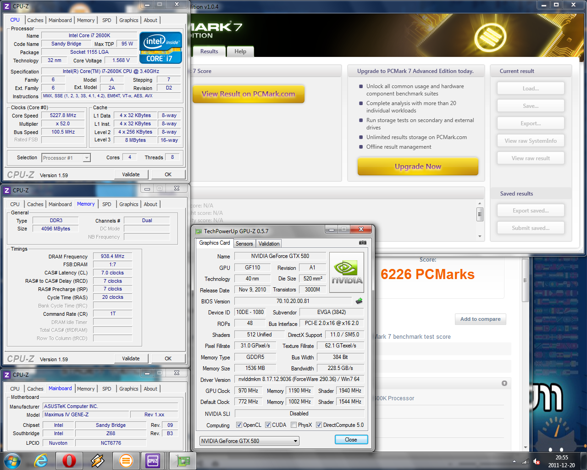
Task: Click the Intel Core i7 logo in CPU-Z
Action: click(161, 48)
